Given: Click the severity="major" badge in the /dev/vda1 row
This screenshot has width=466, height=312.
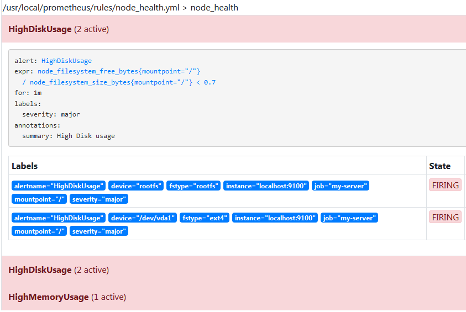Looking at the screenshot, I should pos(99,231).
